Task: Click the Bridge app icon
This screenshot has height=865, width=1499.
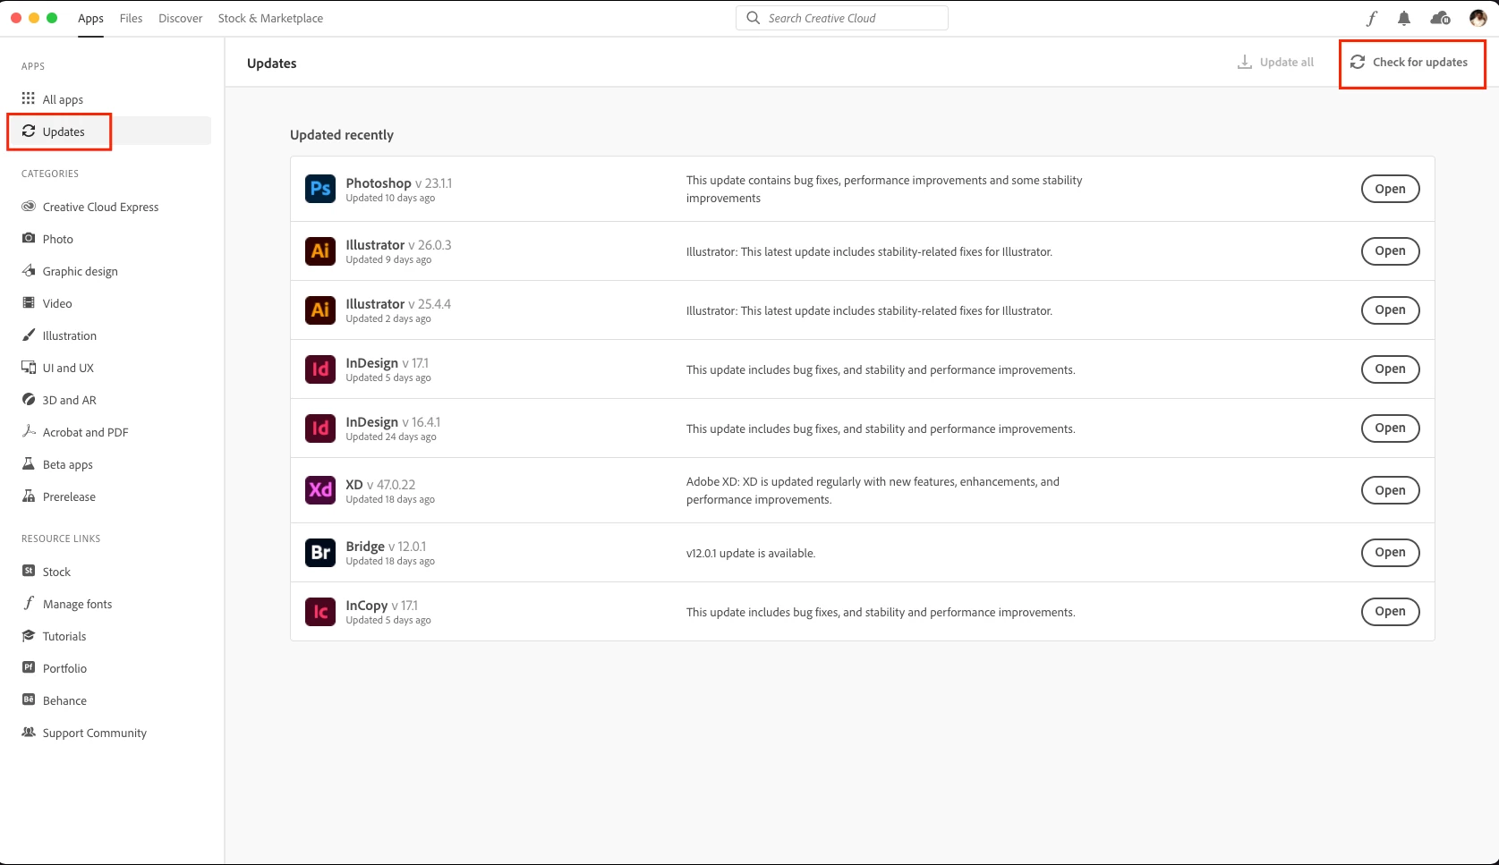Action: pyautogui.click(x=320, y=552)
